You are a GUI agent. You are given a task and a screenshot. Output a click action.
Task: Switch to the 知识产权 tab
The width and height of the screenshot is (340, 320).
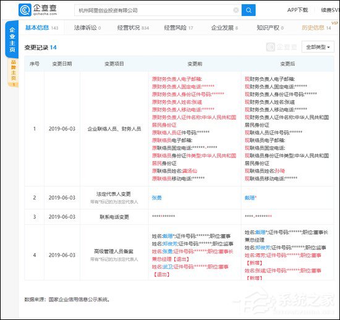click(x=270, y=28)
